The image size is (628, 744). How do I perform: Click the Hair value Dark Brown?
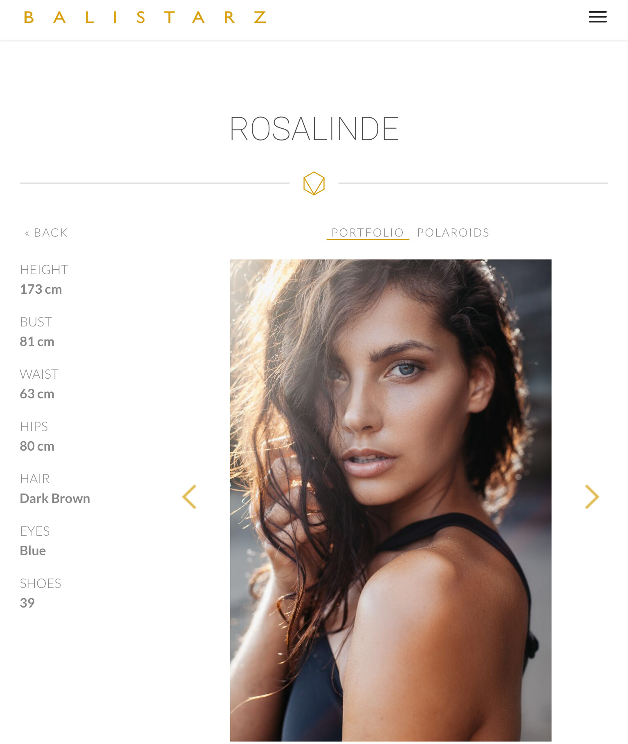click(55, 498)
